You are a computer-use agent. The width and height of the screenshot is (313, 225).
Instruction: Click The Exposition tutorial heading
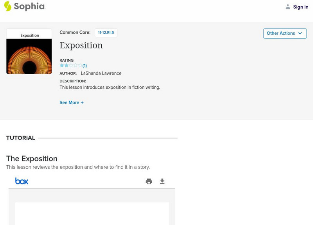point(32,159)
